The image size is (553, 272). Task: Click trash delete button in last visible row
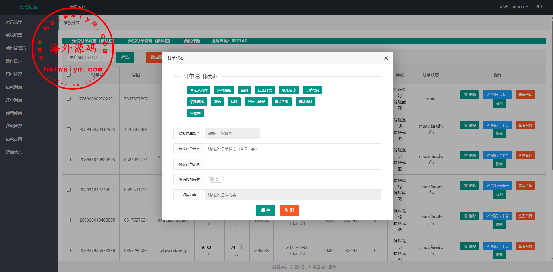(469, 246)
